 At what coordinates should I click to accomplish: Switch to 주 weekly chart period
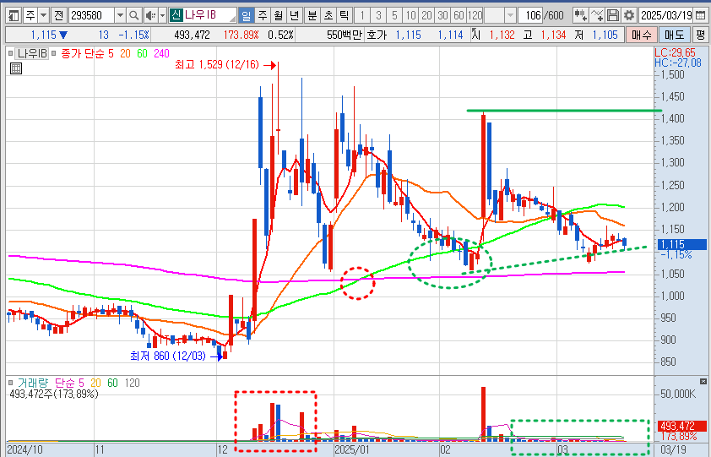(263, 15)
